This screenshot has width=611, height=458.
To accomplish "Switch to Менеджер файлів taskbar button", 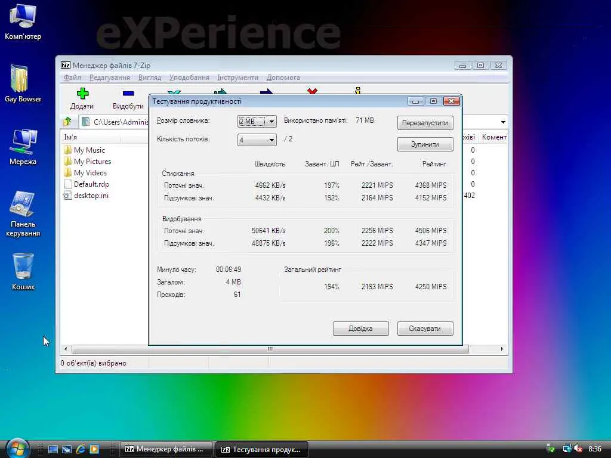I will (x=166, y=449).
